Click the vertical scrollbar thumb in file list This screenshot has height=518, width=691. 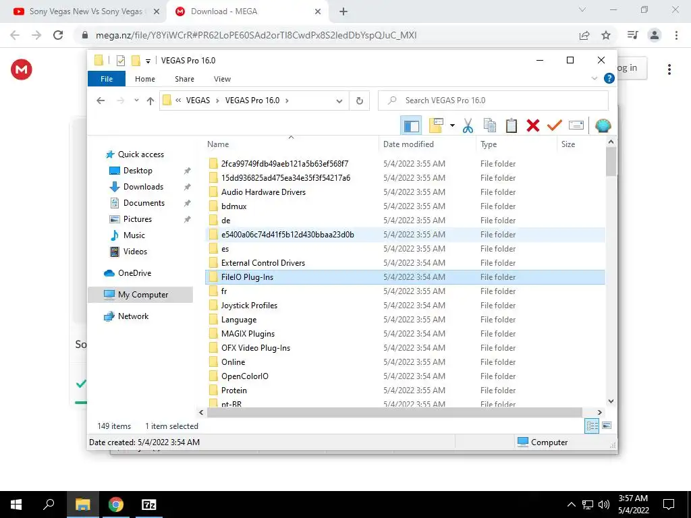coord(611,161)
